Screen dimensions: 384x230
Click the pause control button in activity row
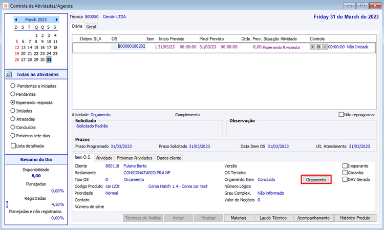[x=318, y=47]
